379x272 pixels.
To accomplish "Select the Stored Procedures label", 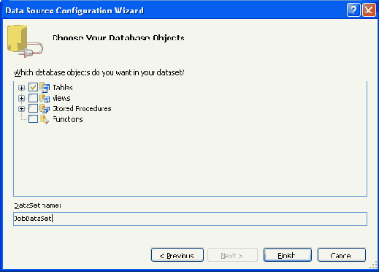I will click(82, 109).
